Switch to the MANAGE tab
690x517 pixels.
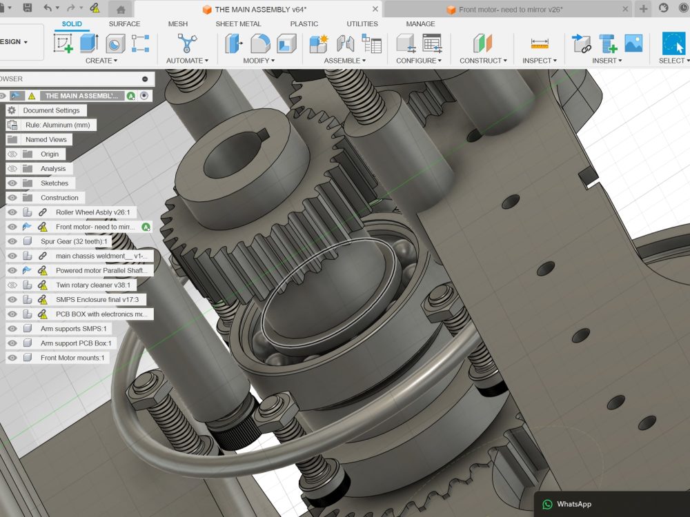tap(420, 23)
